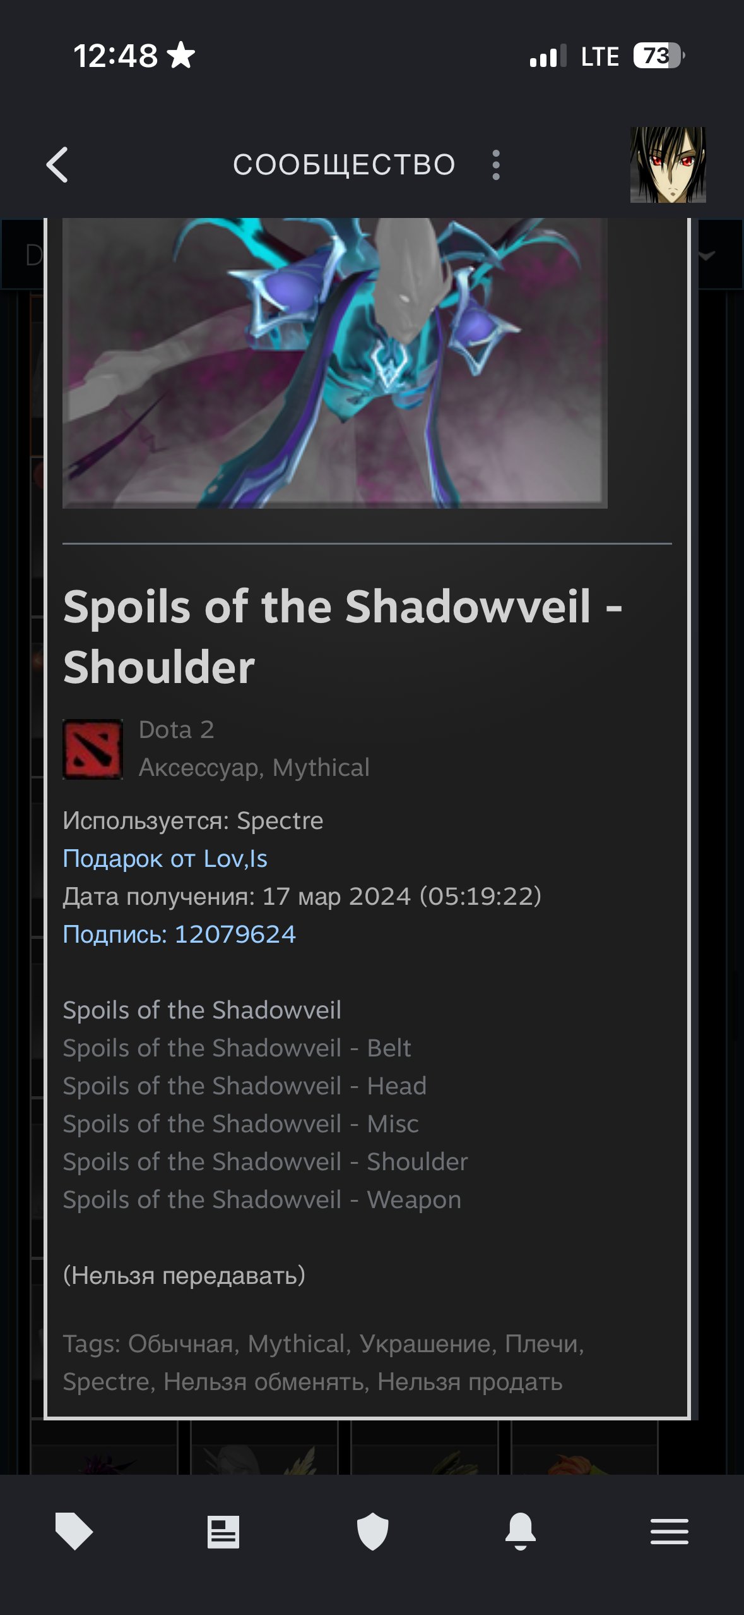Open the store tag icon tab
This screenshot has height=1615, width=744.
click(74, 1531)
